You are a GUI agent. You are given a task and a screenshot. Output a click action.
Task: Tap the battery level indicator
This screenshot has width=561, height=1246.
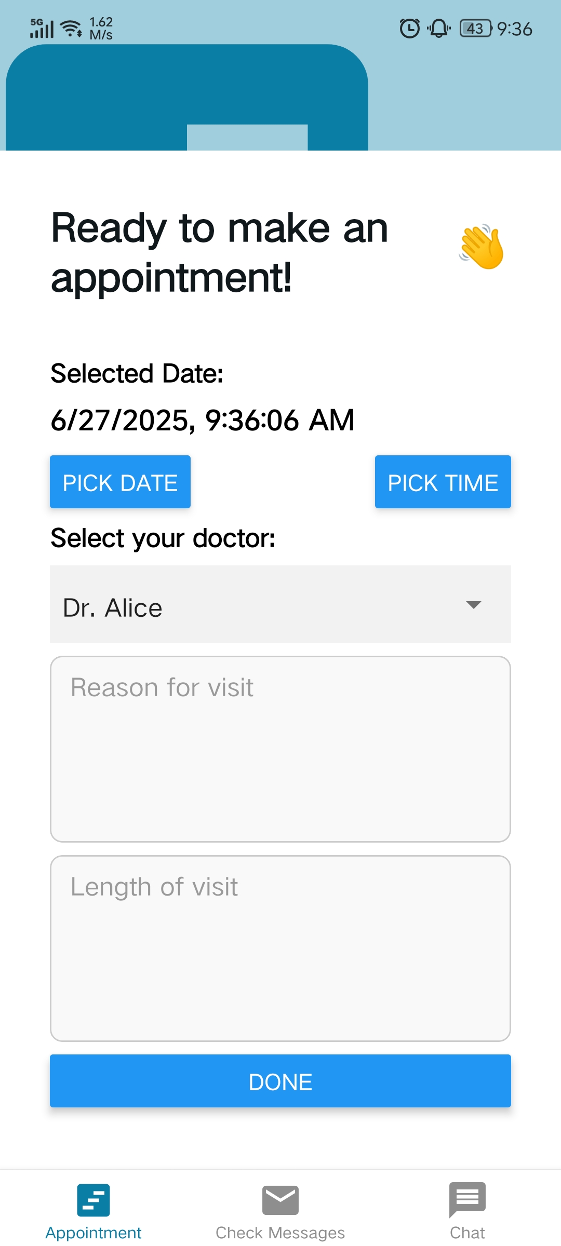pos(475,29)
